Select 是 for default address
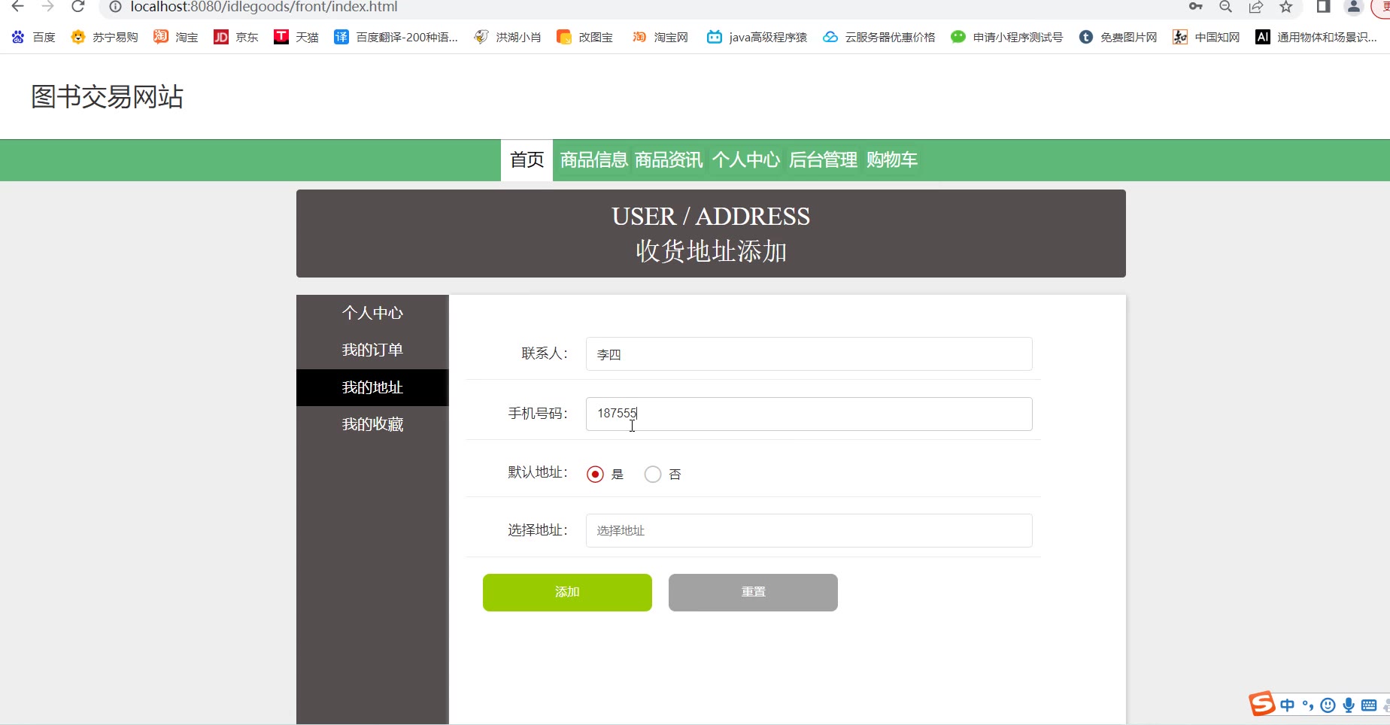 click(x=595, y=475)
